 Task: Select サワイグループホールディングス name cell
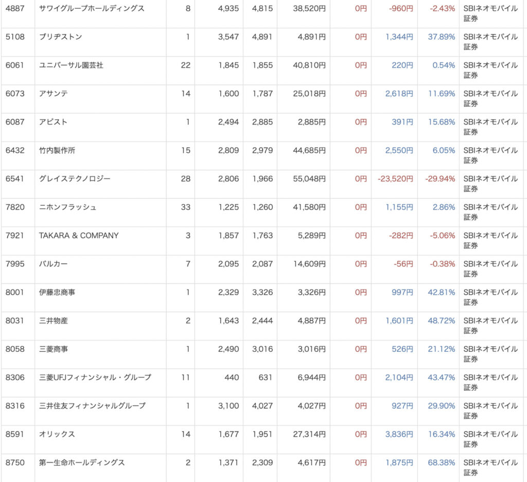(x=92, y=8)
